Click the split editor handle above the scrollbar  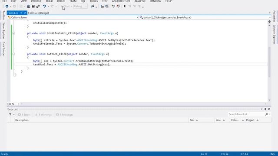269,22
